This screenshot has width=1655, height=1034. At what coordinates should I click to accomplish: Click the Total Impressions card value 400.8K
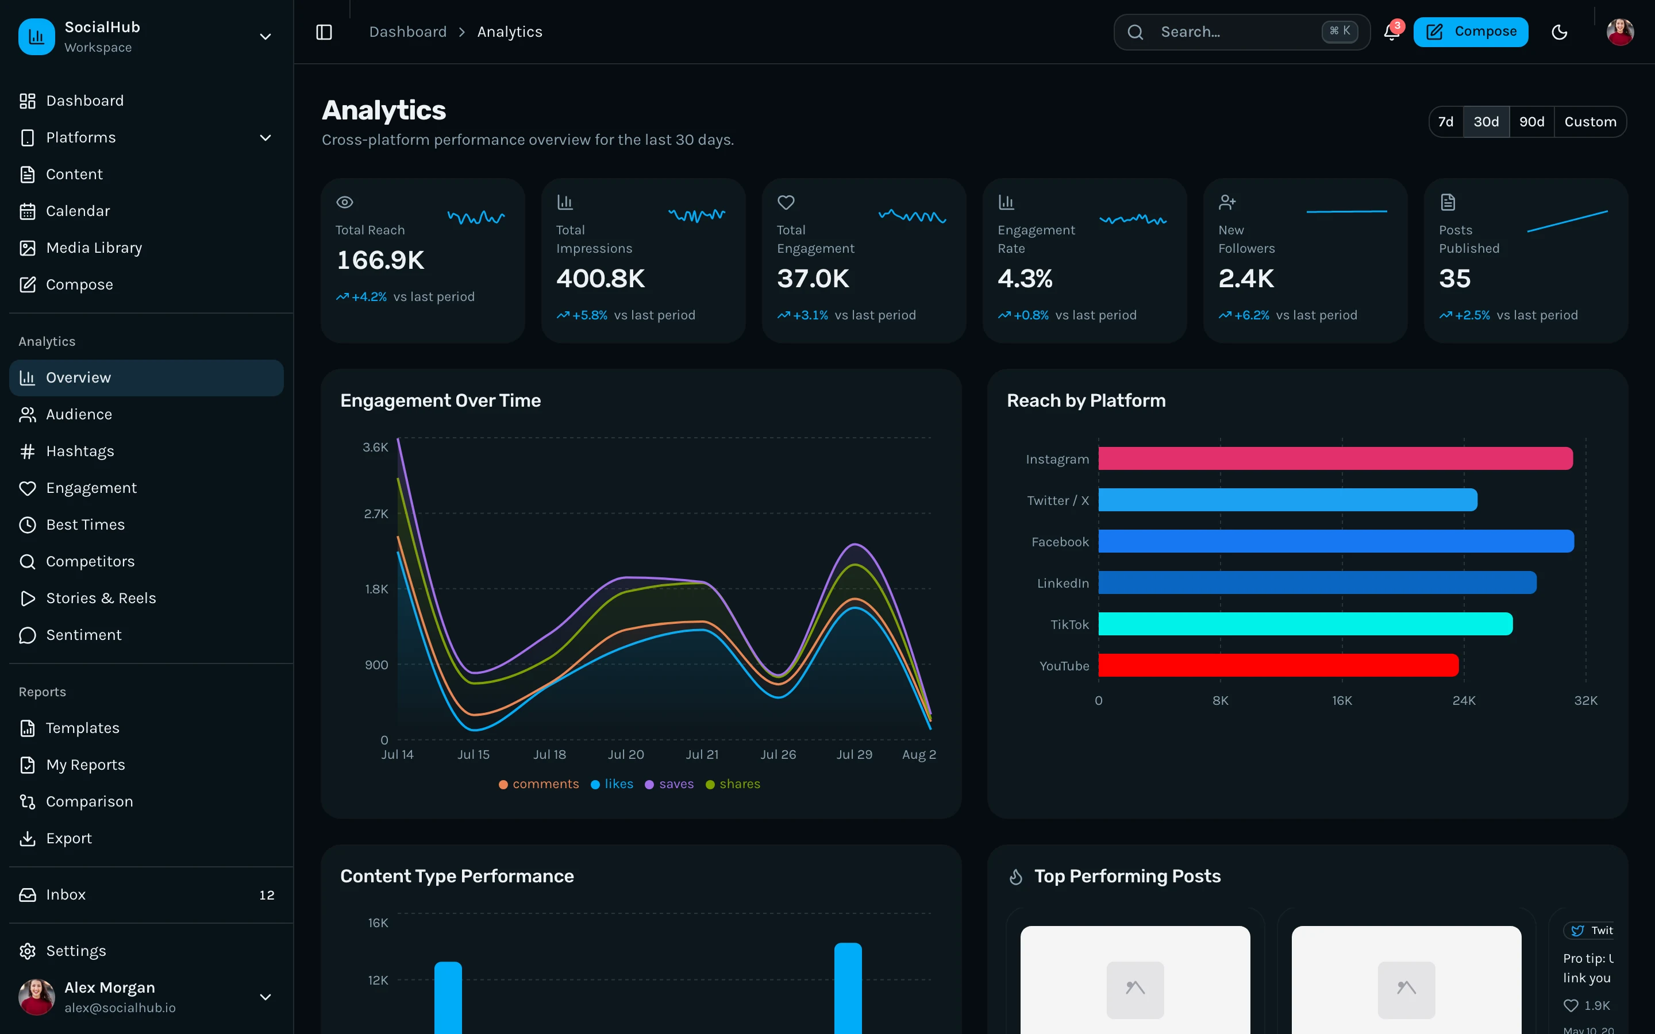601,279
